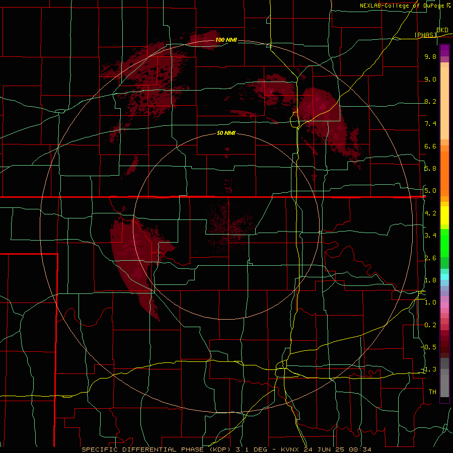Click the 1.8 value on color scale
This screenshot has height=453, width=453.
click(430, 280)
